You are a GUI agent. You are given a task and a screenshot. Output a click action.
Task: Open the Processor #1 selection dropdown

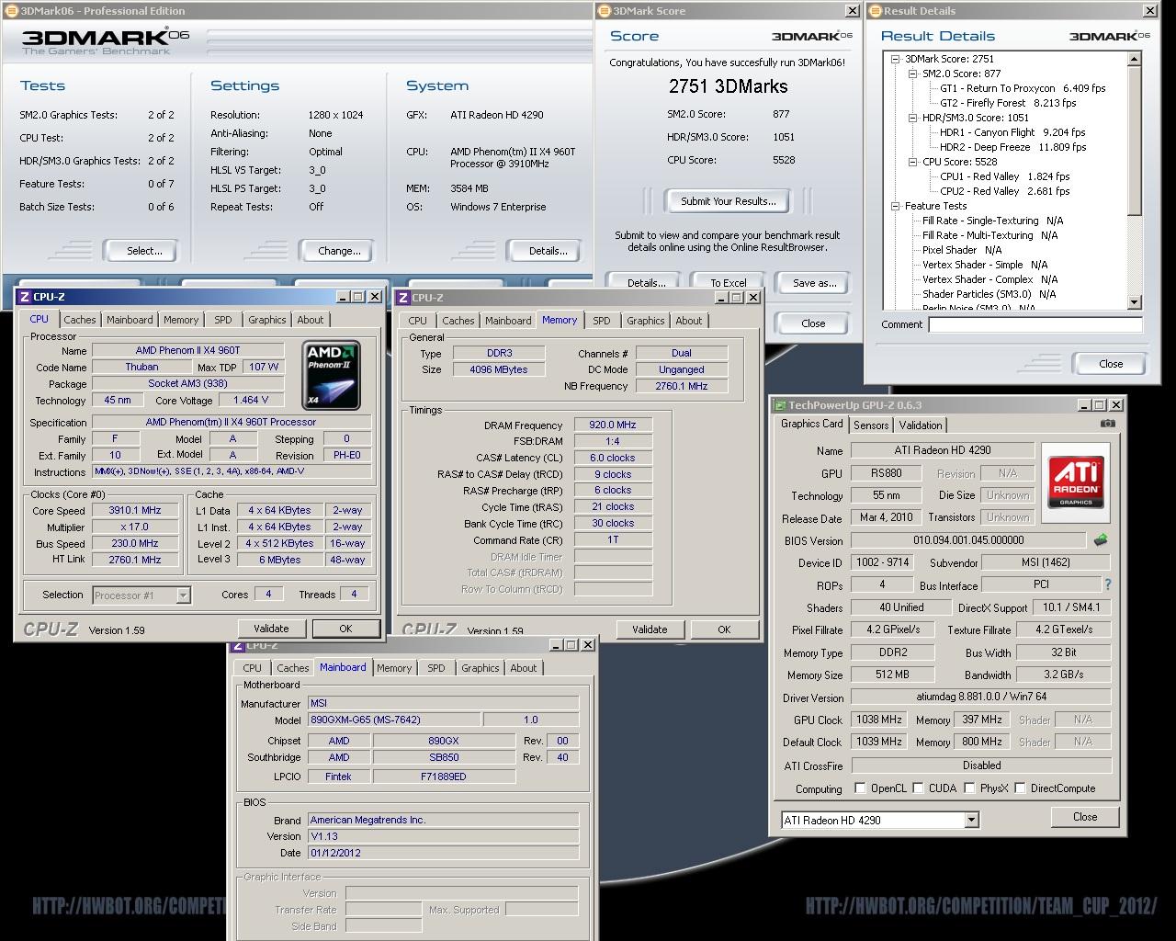pyautogui.click(x=183, y=595)
